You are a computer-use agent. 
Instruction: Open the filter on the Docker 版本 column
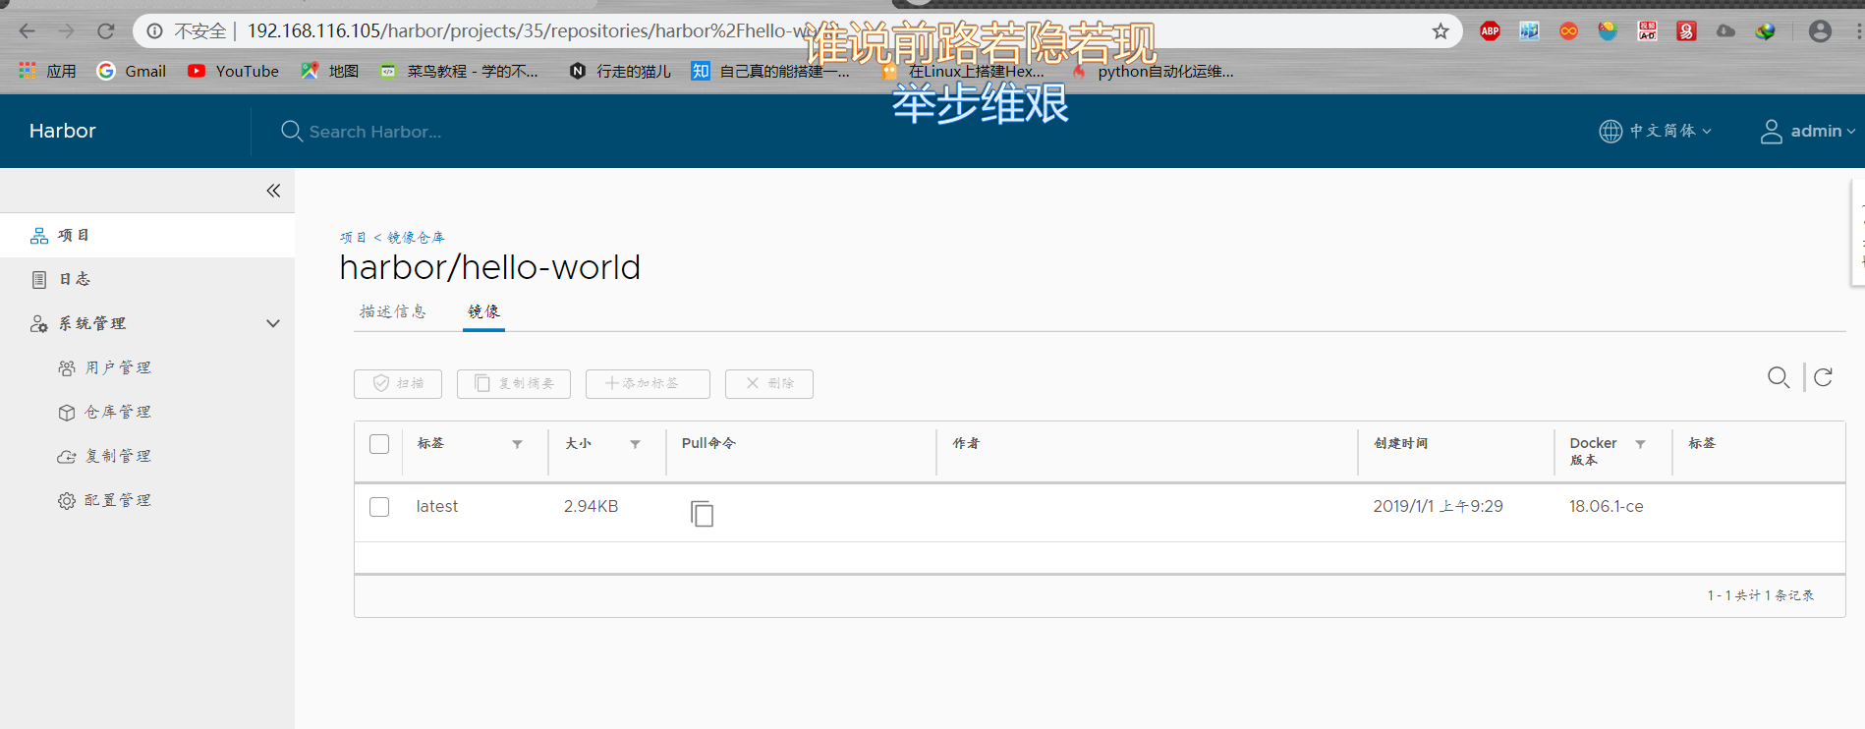(x=1640, y=444)
